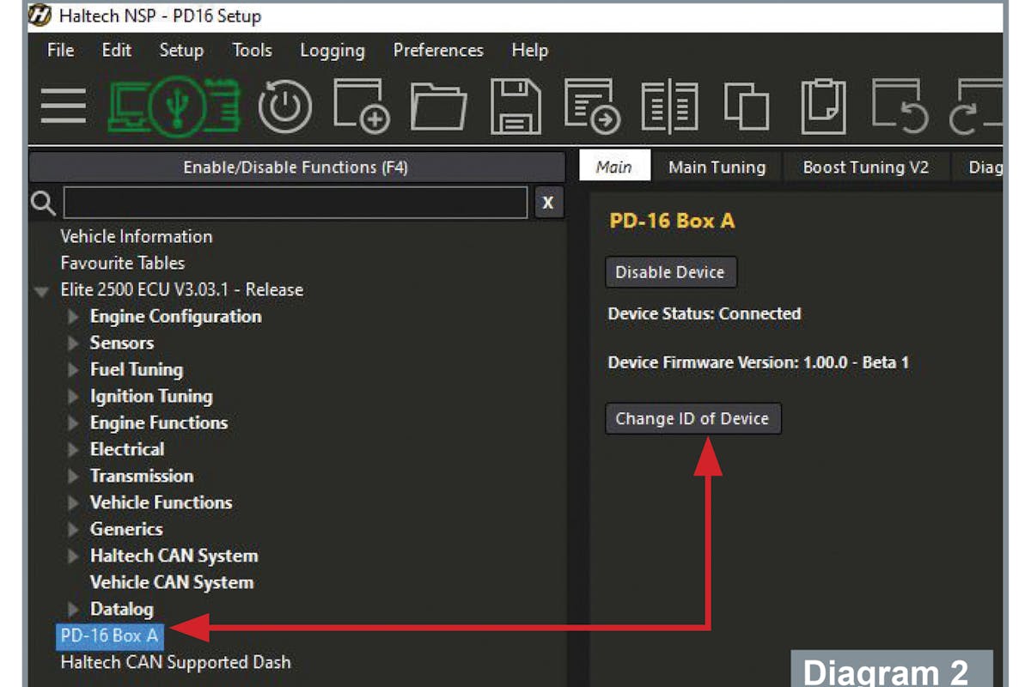The image size is (1031, 687).
Task: Click the Change ID of Device button
Action: tap(692, 419)
